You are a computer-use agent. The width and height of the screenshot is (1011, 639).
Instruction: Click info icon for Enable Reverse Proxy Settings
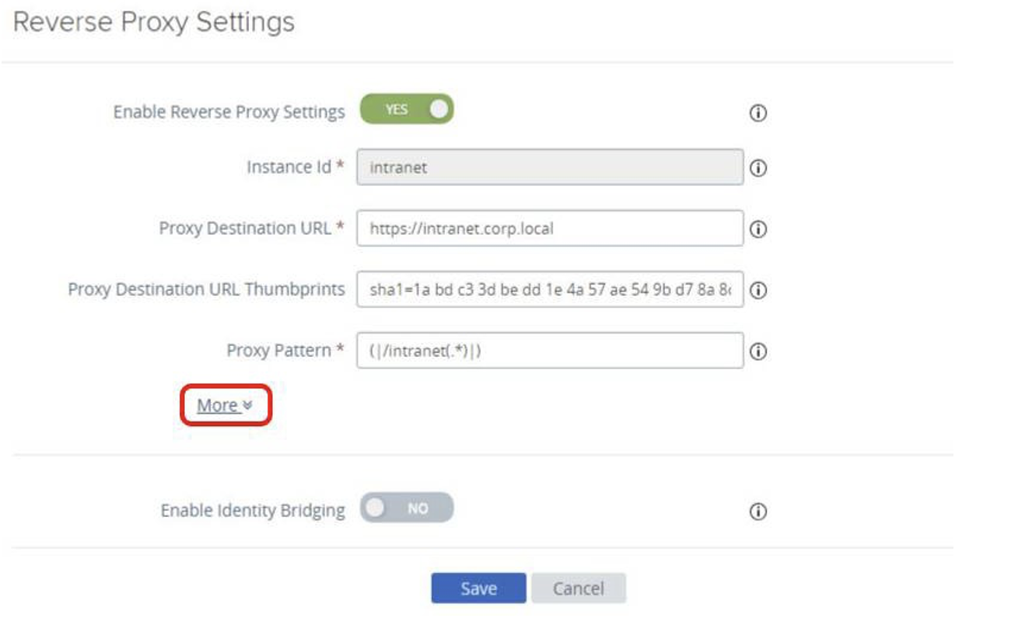[x=757, y=113]
